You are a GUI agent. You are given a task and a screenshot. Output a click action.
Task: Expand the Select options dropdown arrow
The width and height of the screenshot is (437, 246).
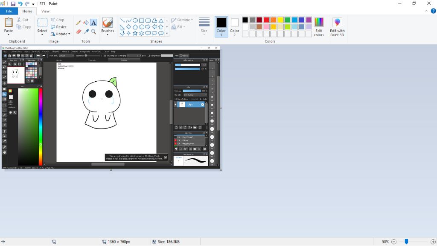click(42, 35)
